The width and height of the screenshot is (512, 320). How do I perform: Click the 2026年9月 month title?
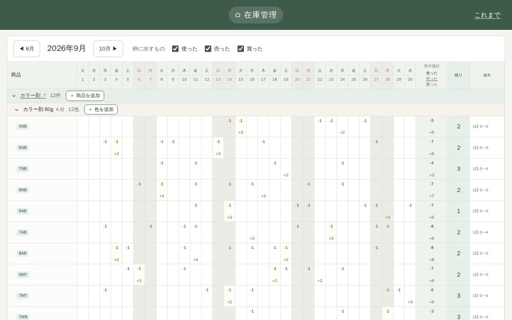(66, 48)
